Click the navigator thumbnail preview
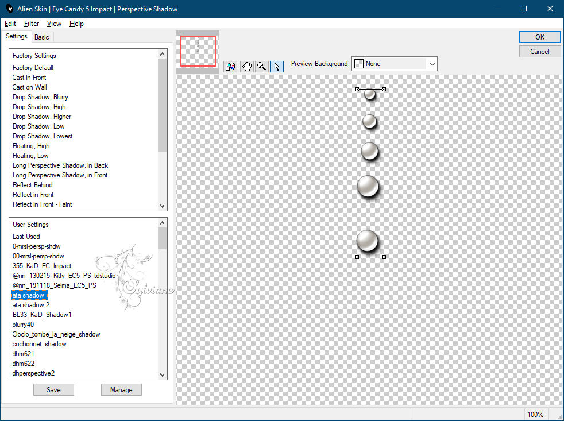564x421 pixels. [x=198, y=51]
